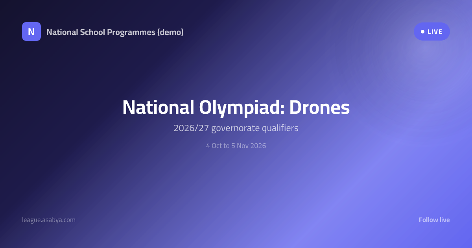
Task: Click the purple N logo icon
Action: pyautogui.click(x=31, y=31)
